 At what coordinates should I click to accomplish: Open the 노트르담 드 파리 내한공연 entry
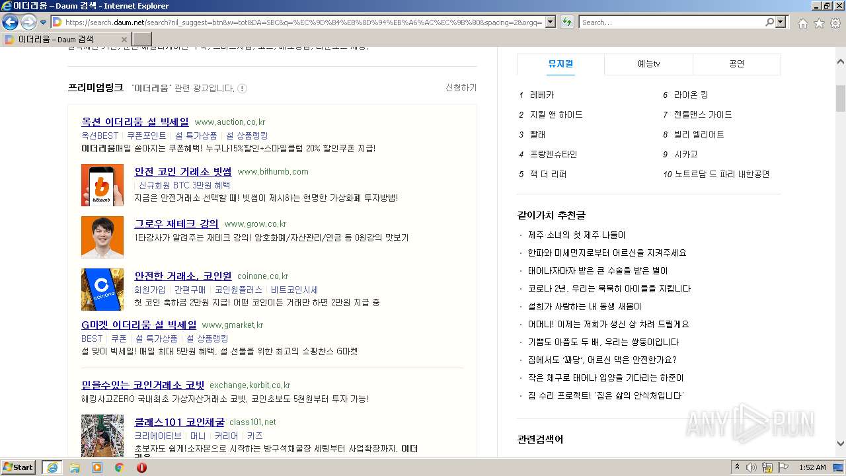722,174
